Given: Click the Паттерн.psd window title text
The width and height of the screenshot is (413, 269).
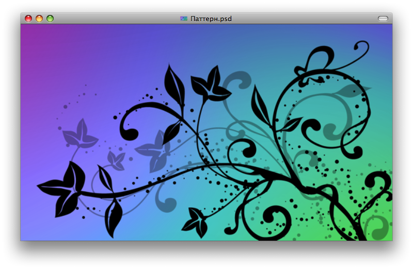Looking at the screenshot, I should click(211, 19).
